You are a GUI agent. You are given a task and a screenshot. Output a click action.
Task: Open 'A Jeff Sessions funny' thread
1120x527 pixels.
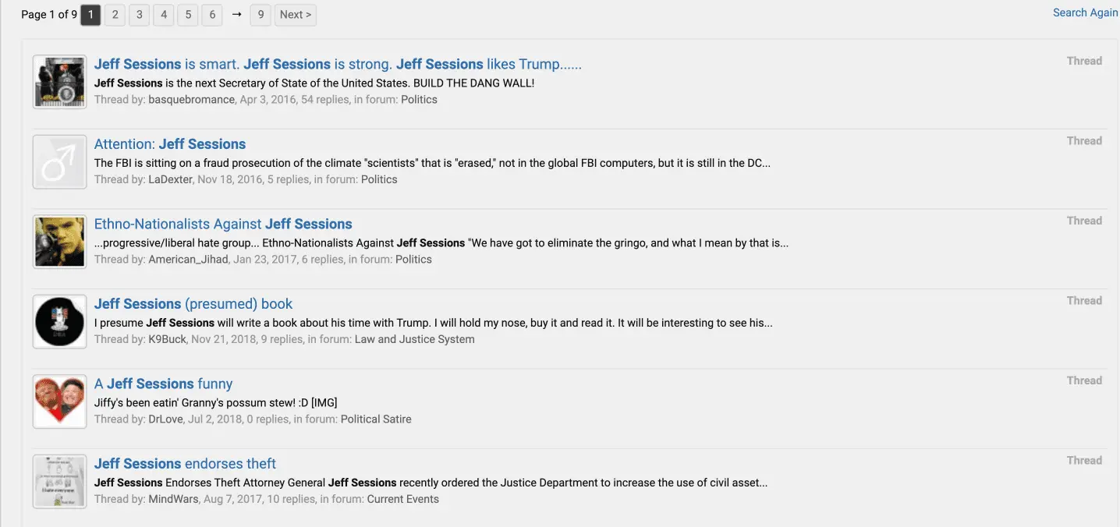[163, 384]
